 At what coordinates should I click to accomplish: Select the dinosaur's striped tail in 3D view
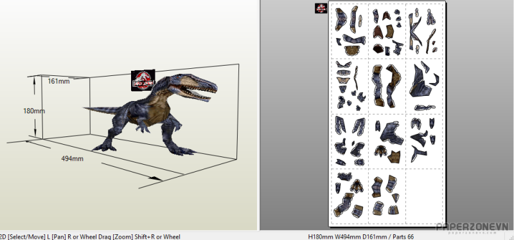click(x=102, y=110)
